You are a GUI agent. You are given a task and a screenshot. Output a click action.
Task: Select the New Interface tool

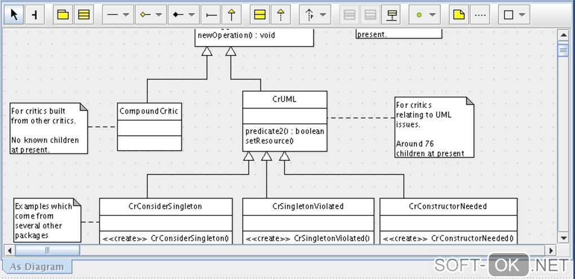tap(260, 15)
